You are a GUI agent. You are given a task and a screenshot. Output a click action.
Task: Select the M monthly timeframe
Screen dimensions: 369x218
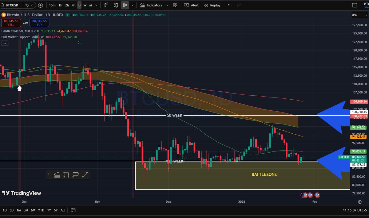click(x=90, y=5)
